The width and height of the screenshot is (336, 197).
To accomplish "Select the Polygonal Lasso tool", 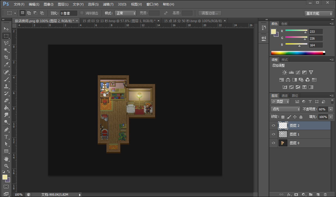I will 6,43.
